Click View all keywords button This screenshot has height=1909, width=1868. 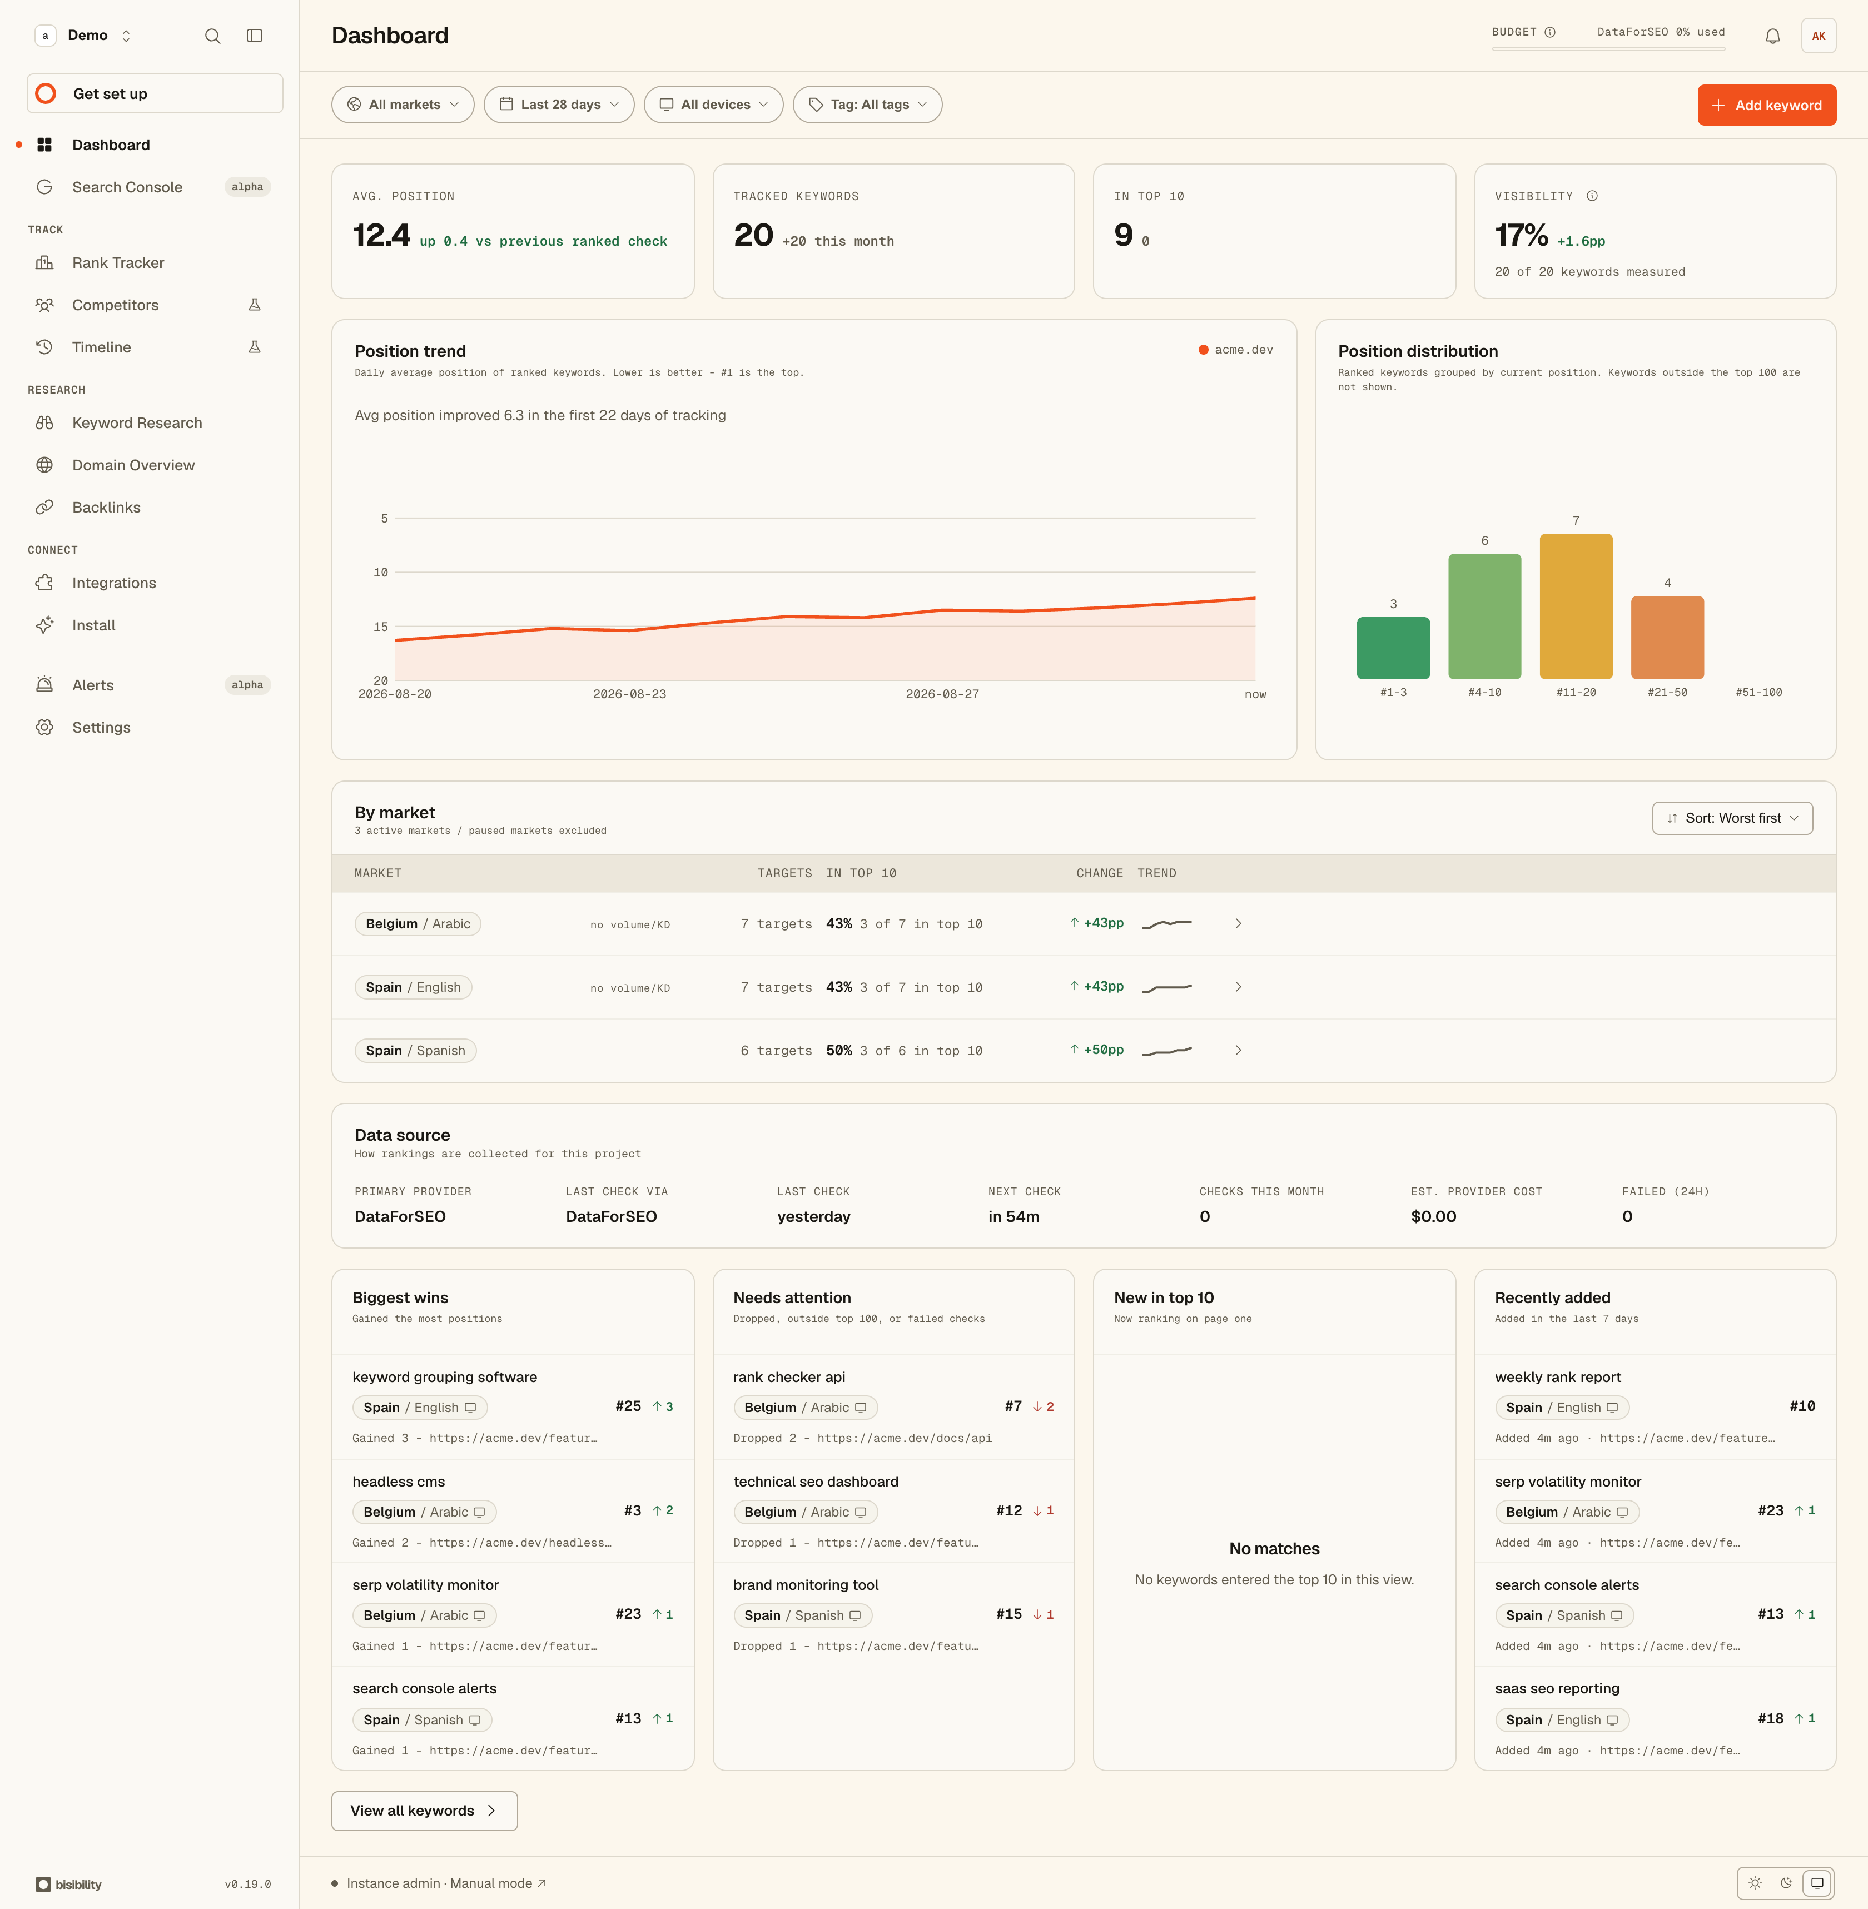coord(425,1811)
